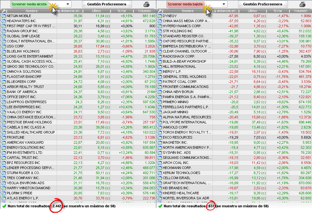Open the wrench settings icon in the right table header
The width and height of the screenshot is (312, 213).
point(159,11)
